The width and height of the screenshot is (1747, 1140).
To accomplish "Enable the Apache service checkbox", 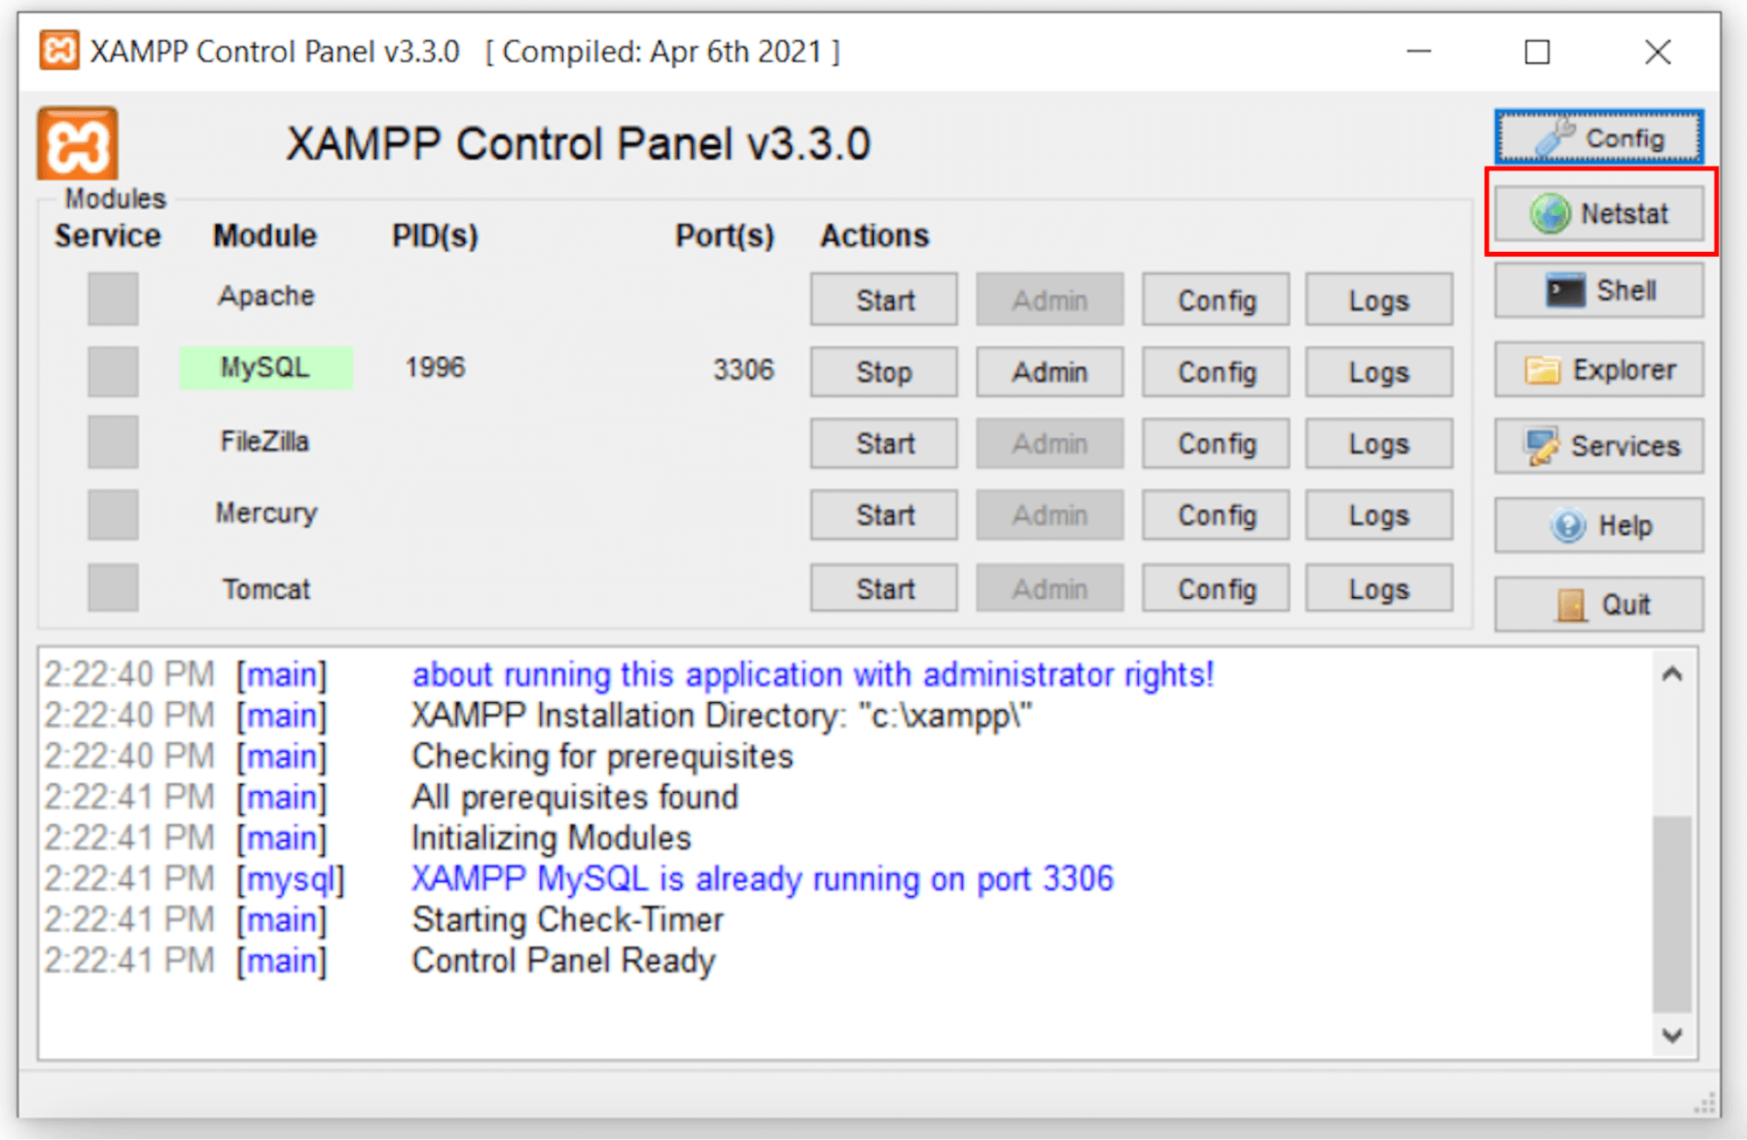I will (x=112, y=298).
